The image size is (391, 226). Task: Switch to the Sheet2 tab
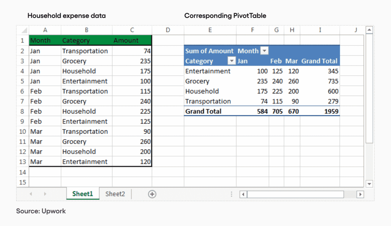click(115, 194)
